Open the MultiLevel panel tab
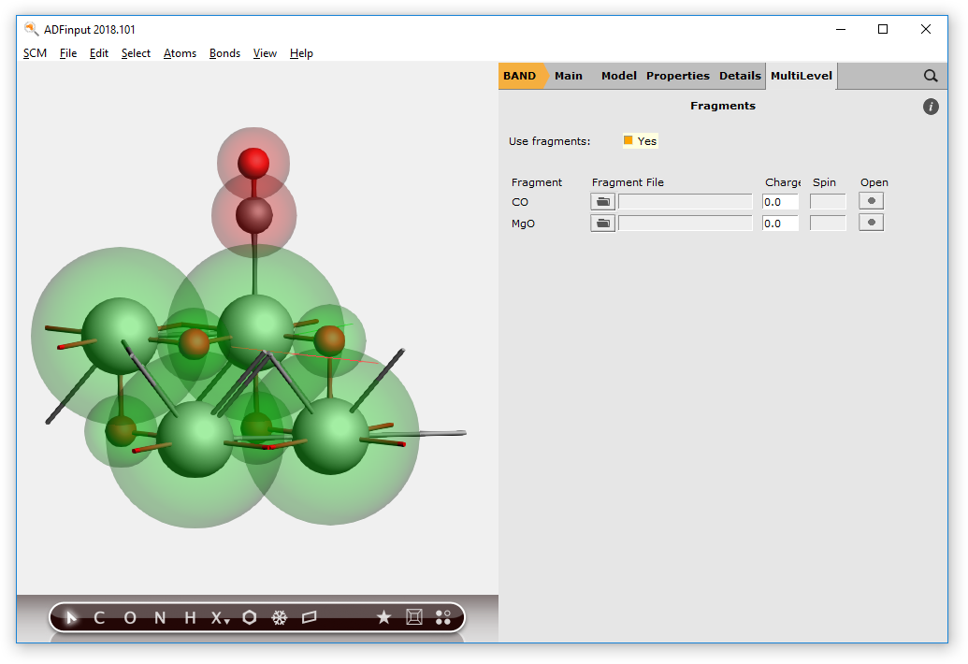Viewport: 968px width, 664px height. click(802, 76)
